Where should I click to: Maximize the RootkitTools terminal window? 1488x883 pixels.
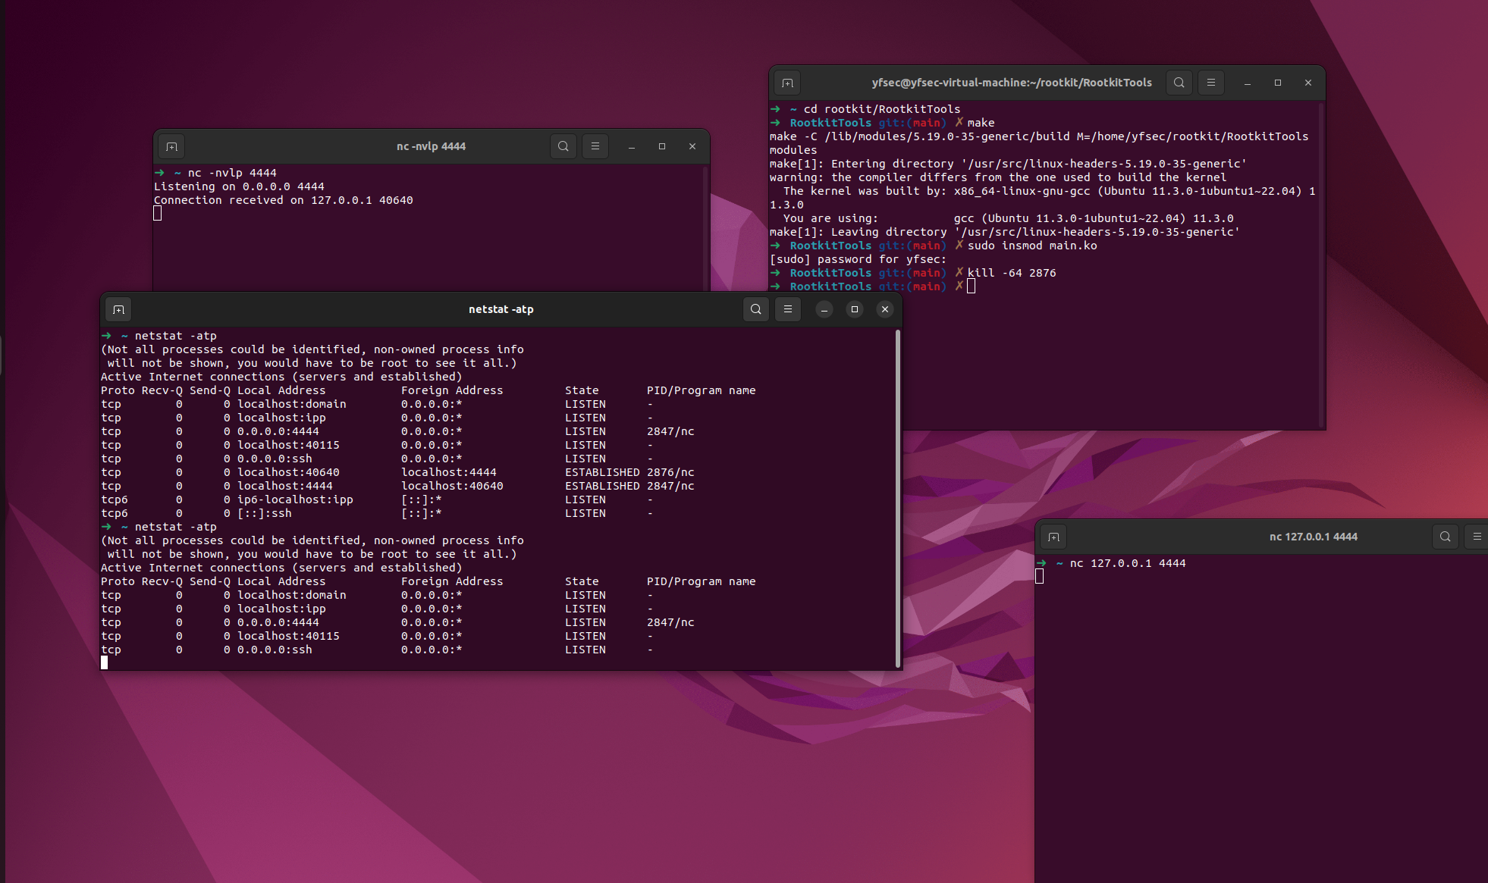[x=1278, y=83]
